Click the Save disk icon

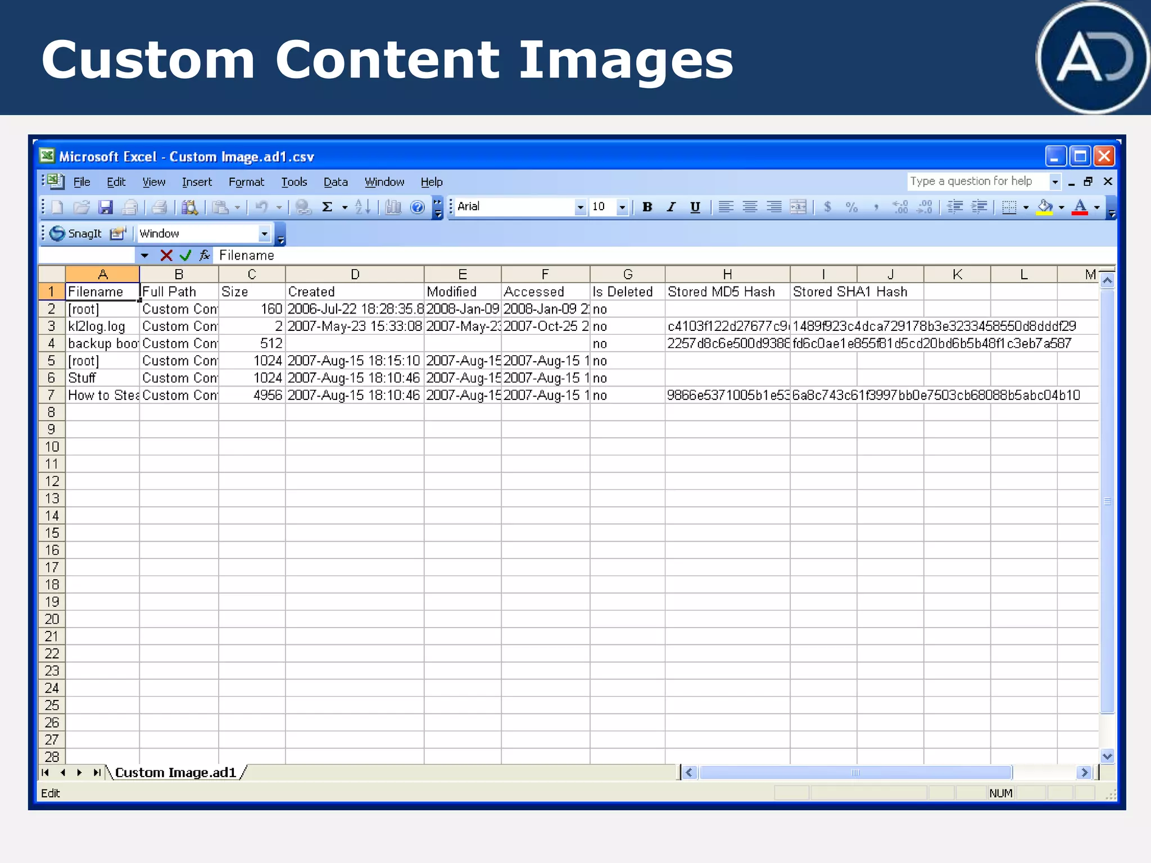106,207
